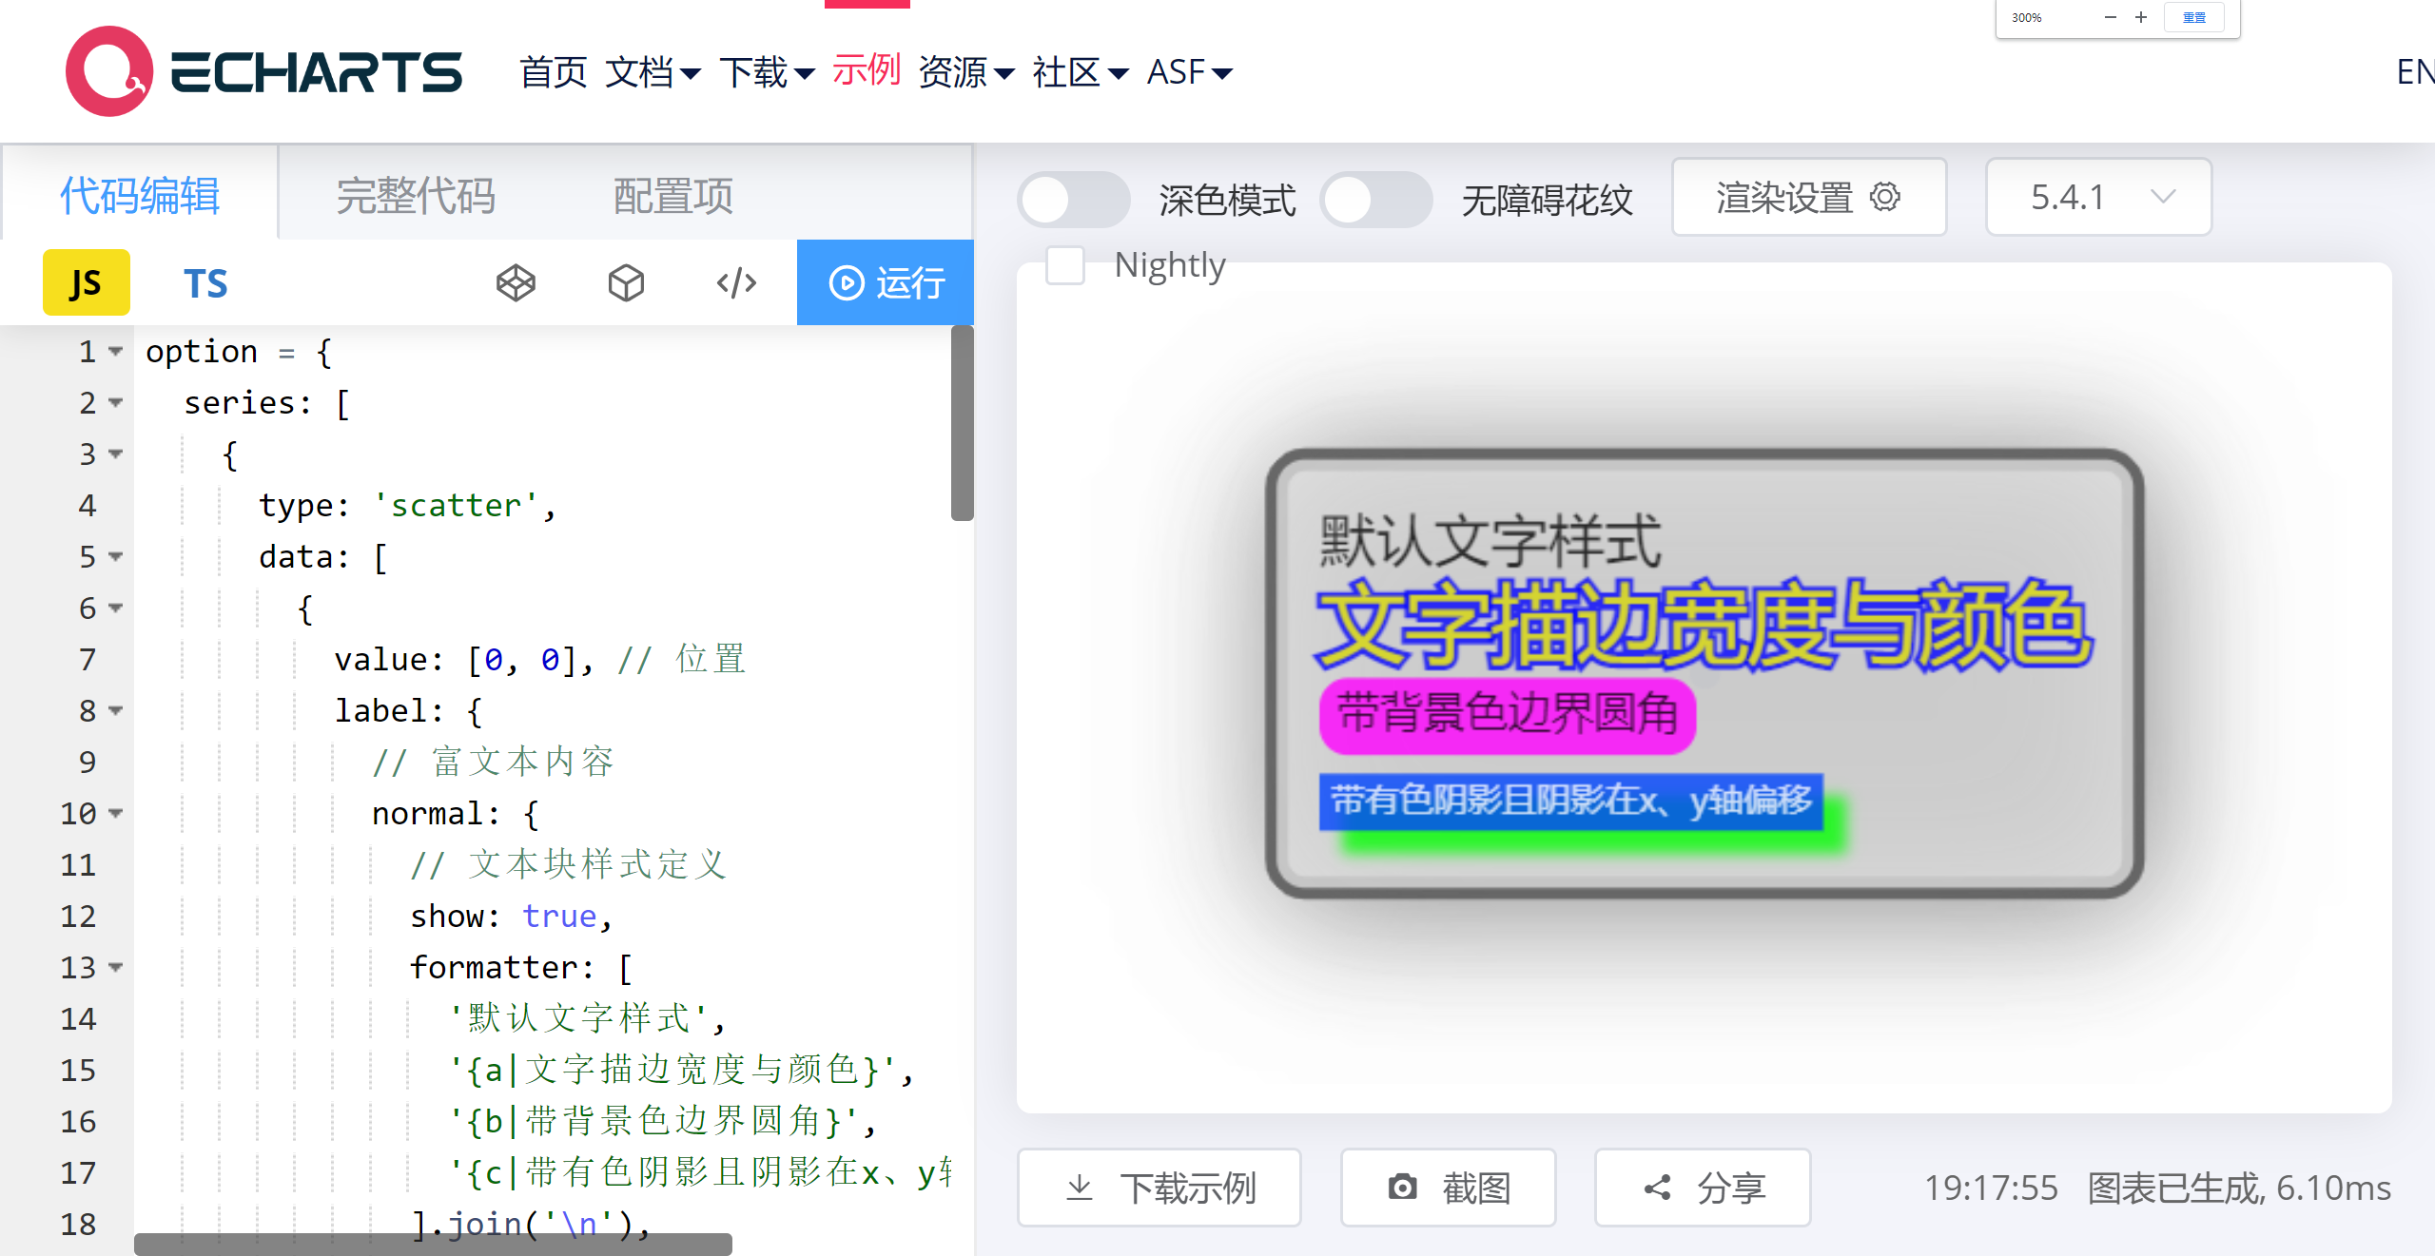The image size is (2435, 1256).
Task: Expand the 社区 navigation menu
Action: (1081, 71)
